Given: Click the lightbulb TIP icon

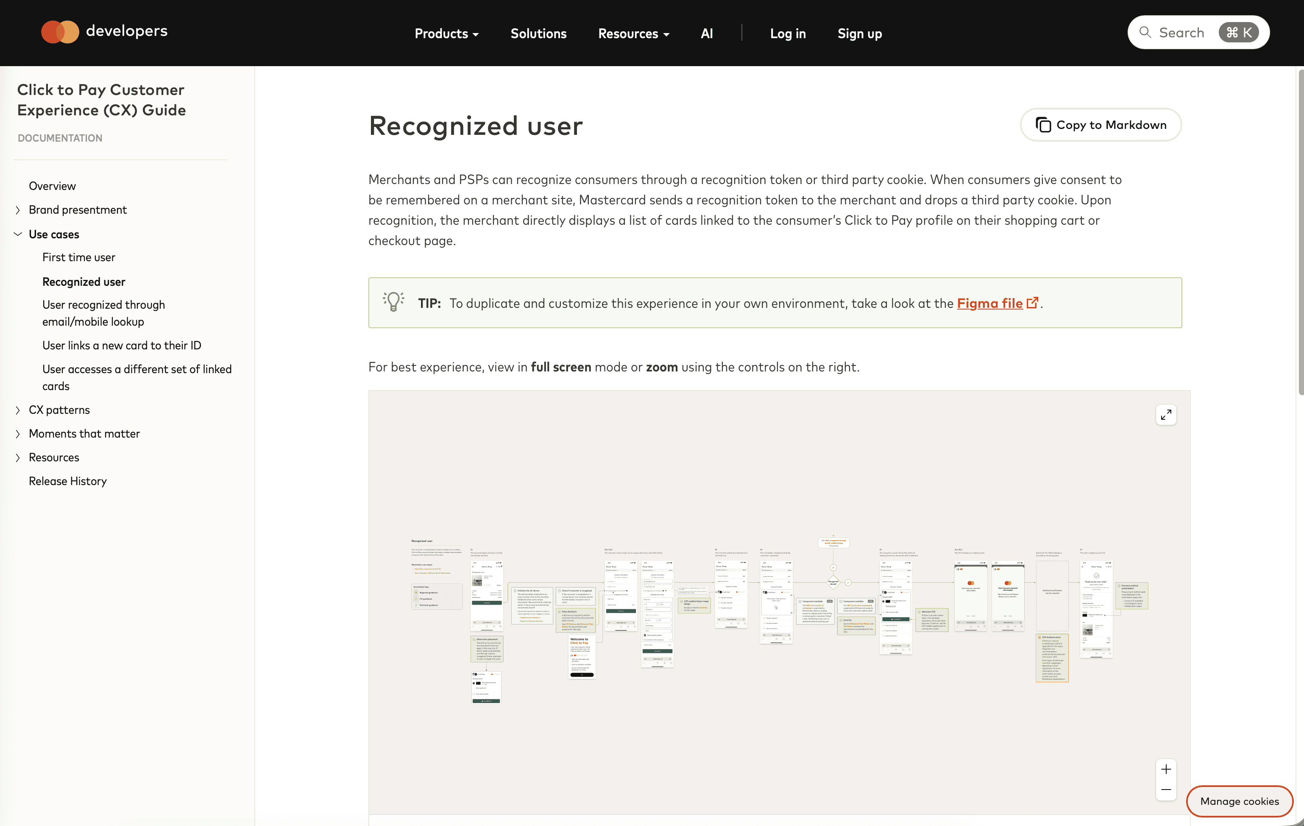Looking at the screenshot, I should tap(394, 301).
